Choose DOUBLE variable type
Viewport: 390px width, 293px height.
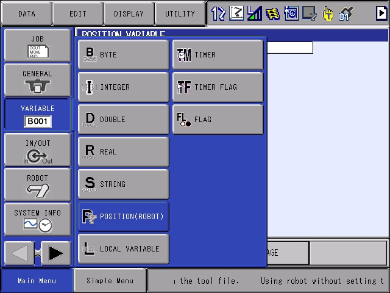pyautogui.click(x=123, y=120)
